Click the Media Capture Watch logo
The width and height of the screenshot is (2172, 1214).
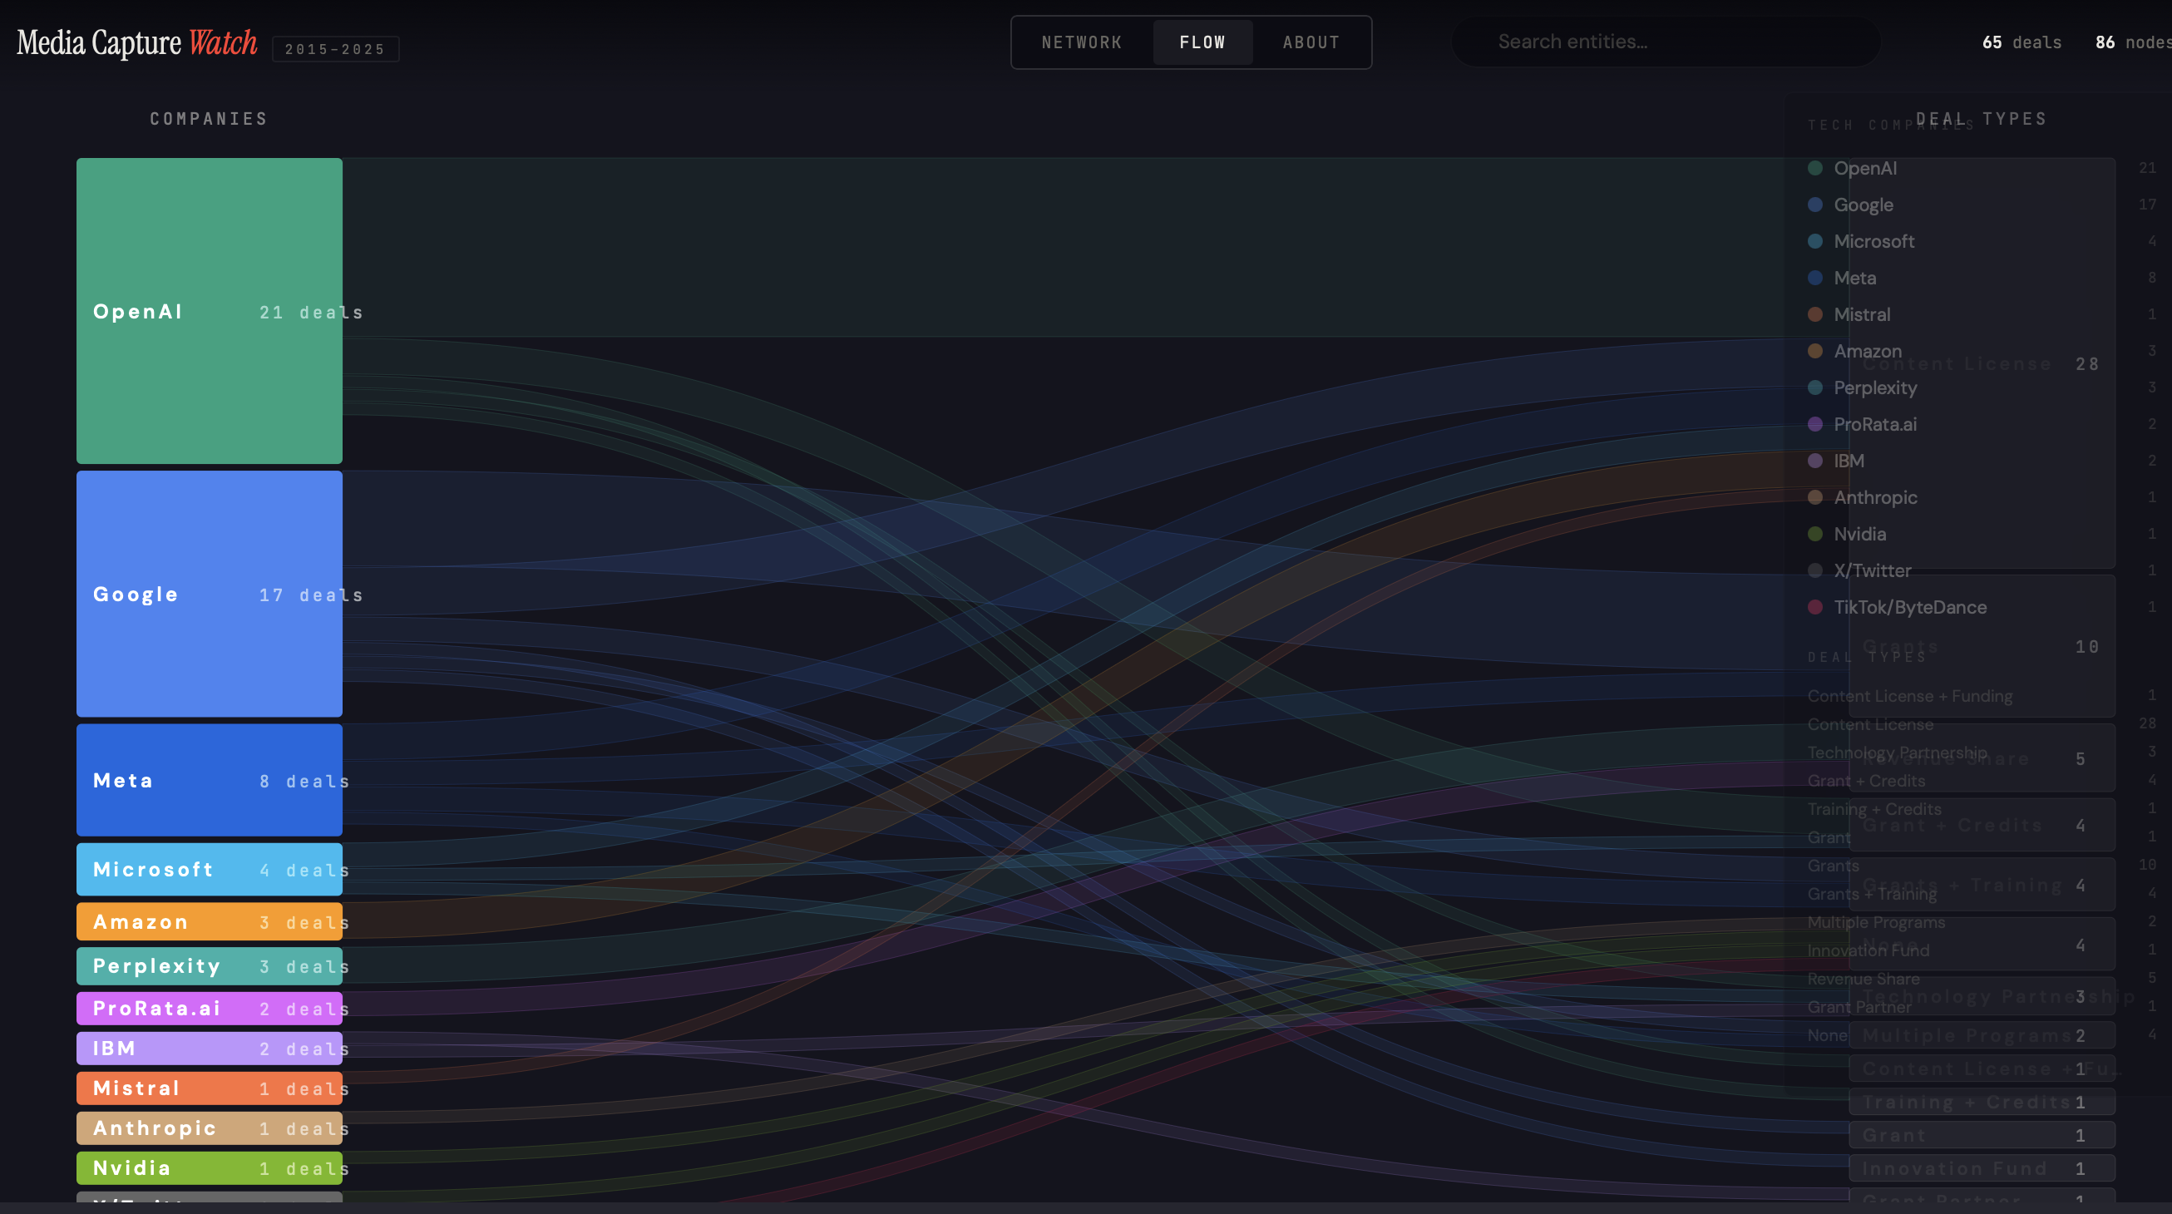[x=136, y=43]
